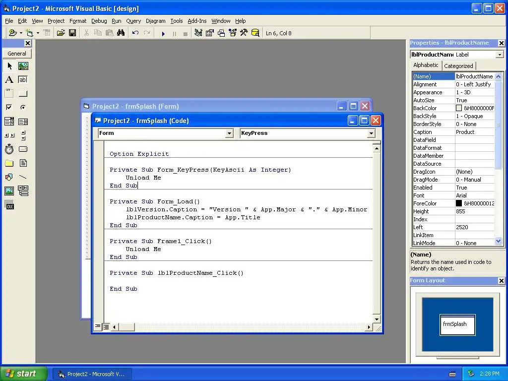Screen dimensions: 508x381
Task: Select the ListBox control tool
Action: tap(23, 122)
